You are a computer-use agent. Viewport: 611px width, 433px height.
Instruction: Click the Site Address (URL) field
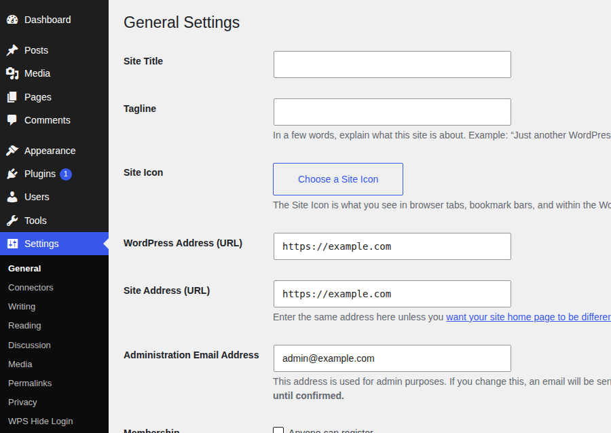[392, 294]
